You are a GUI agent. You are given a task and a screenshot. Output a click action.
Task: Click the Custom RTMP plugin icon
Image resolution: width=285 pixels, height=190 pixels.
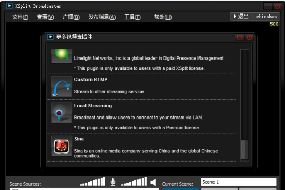pyautogui.click(x=62, y=86)
